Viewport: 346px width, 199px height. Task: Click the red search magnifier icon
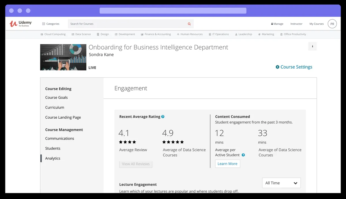click(x=189, y=24)
